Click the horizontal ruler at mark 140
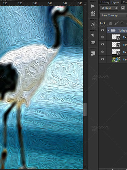This screenshot has height=170, width=127. [x=35, y=3]
